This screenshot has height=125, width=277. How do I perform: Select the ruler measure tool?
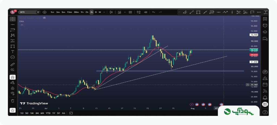tap(12, 64)
